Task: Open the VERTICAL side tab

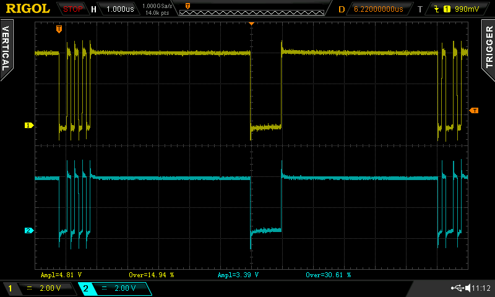Action: pos(6,49)
